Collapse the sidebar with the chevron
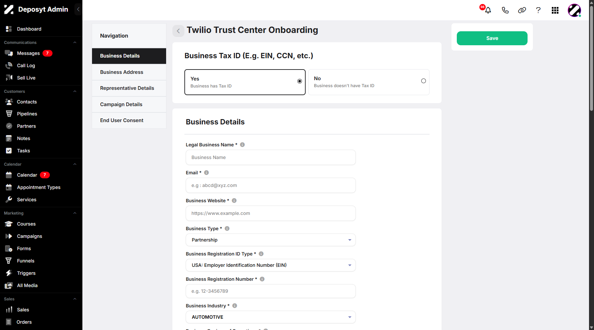The height and width of the screenshot is (330, 594). (78, 9)
